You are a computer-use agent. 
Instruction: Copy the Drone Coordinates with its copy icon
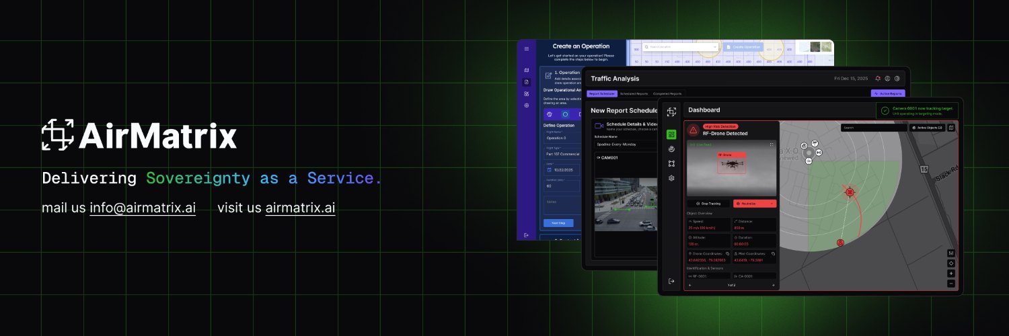[x=727, y=253]
